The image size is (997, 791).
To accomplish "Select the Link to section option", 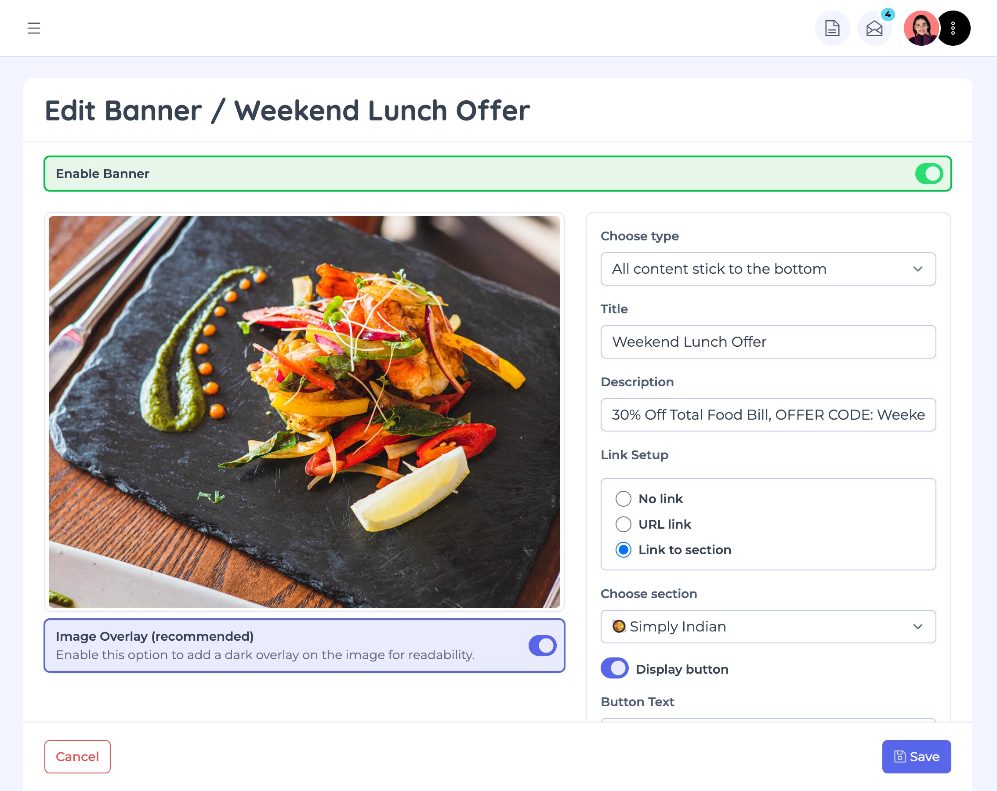I will tap(624, 550).
